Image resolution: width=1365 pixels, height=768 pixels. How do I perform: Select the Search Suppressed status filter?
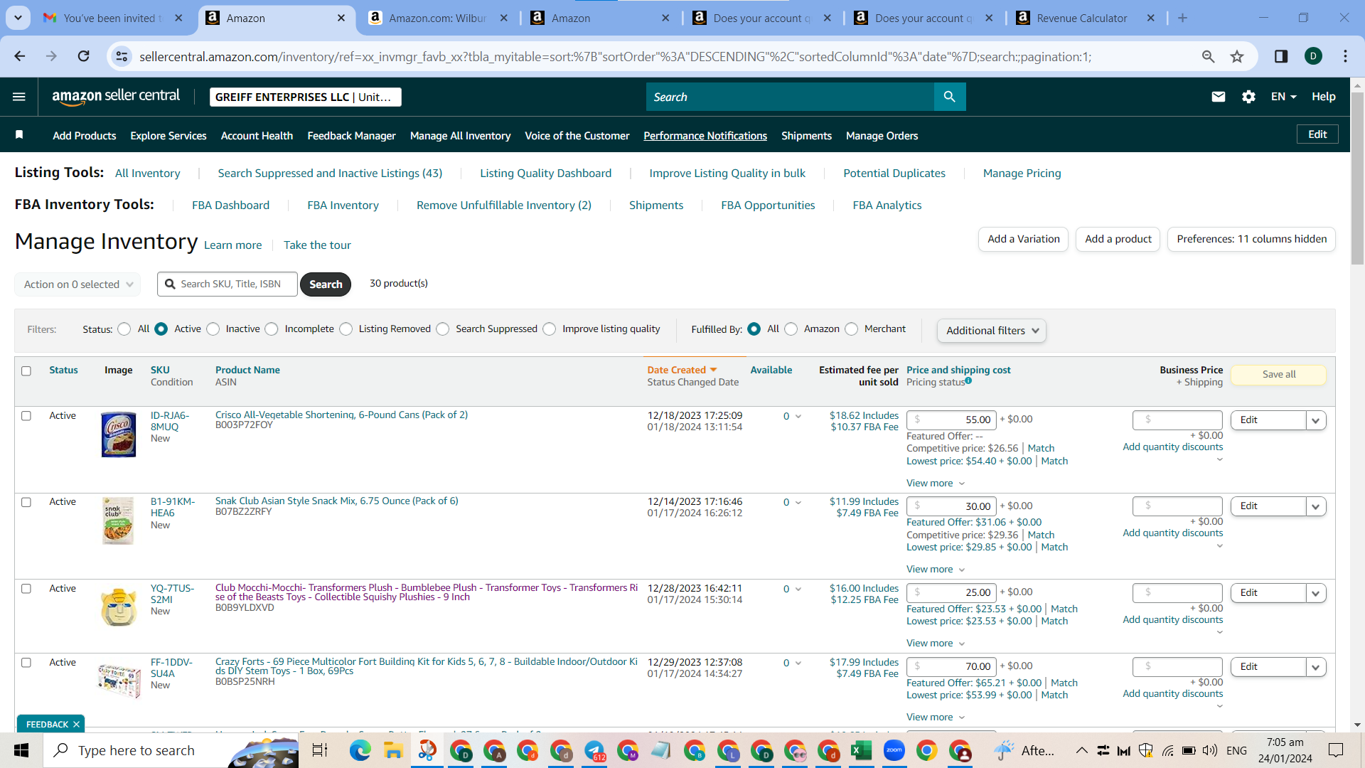point(443,329)
